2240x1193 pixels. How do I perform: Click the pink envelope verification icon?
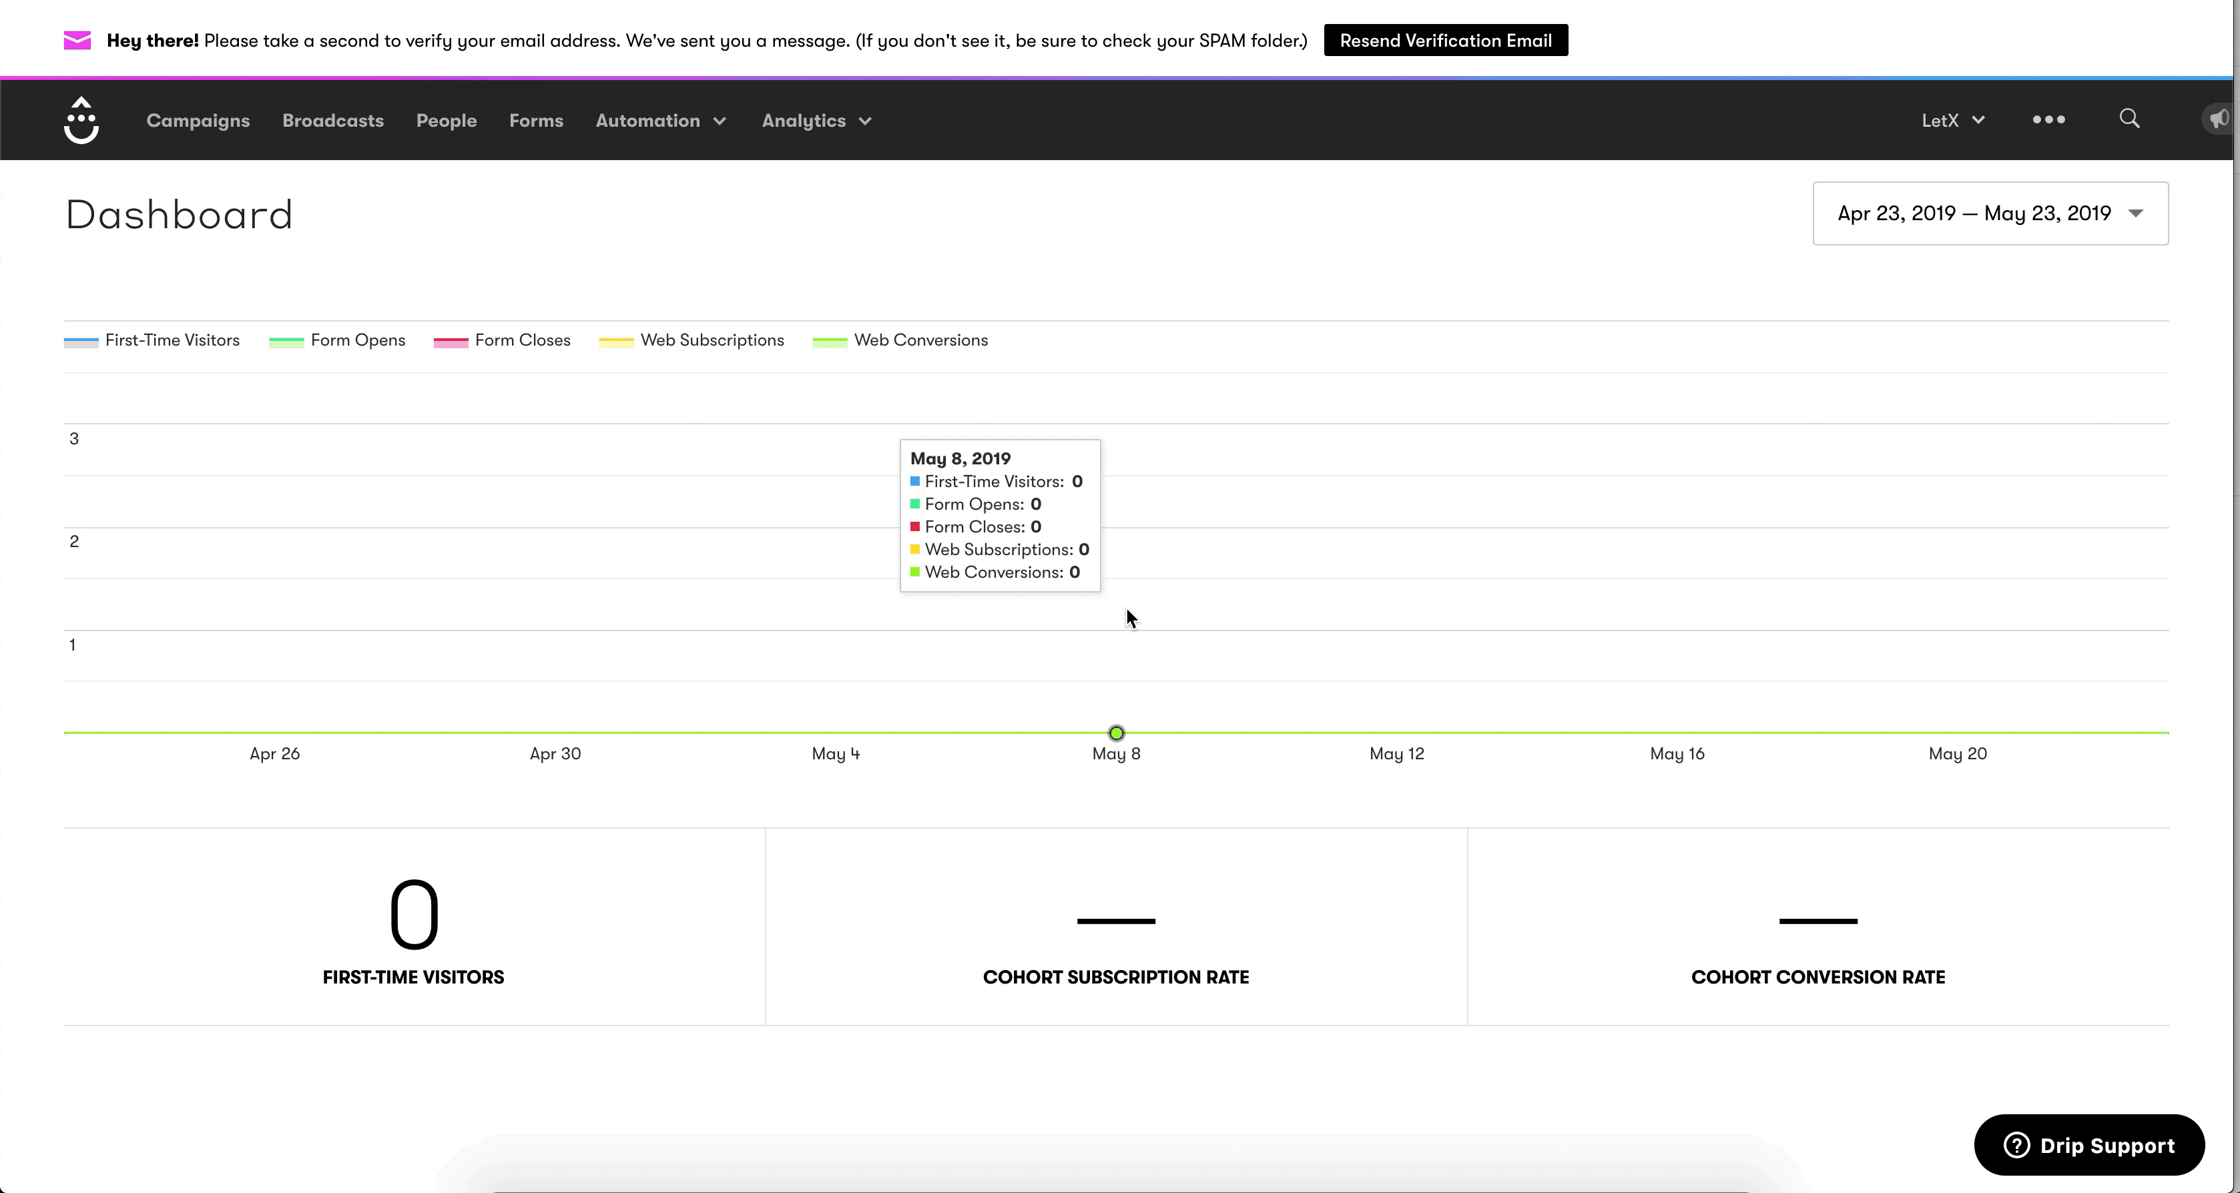tap(77, 41)
